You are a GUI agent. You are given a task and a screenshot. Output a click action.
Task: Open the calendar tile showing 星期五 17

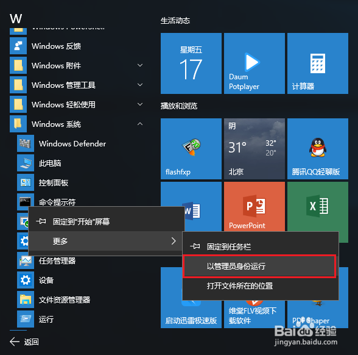tap(191, 63)
